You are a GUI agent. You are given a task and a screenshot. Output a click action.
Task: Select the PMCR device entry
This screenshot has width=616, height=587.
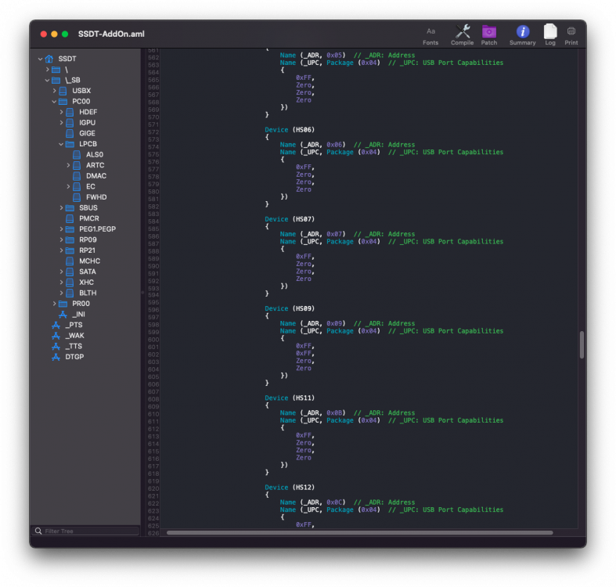88,218
